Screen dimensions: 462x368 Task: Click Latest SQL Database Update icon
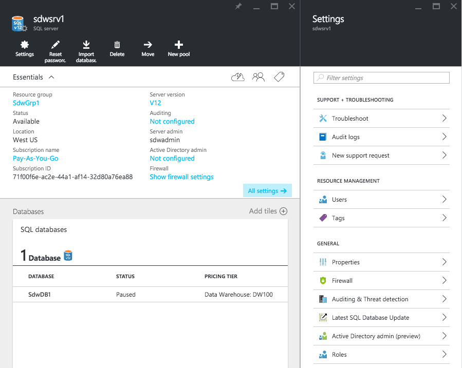323,318
